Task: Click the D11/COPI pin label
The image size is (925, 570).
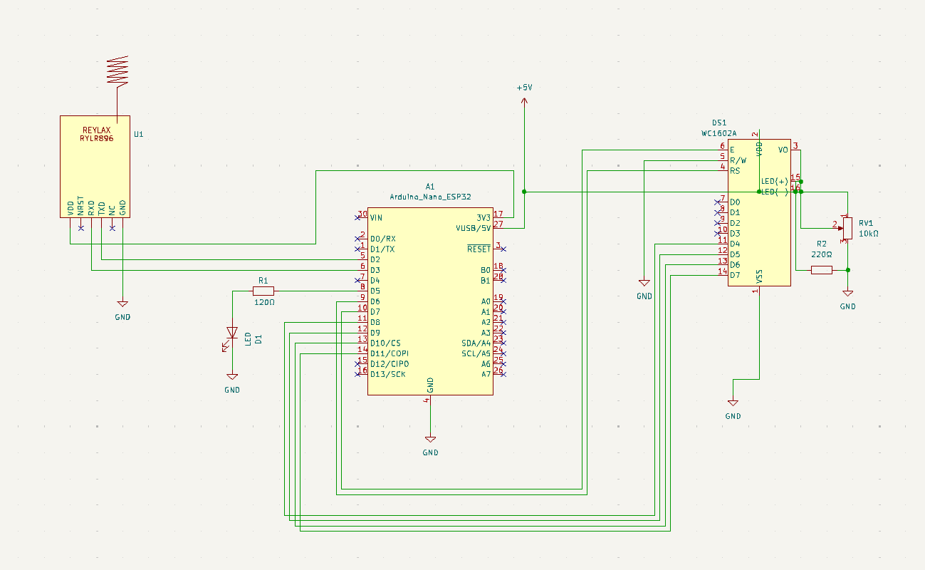Action: click(389, 353)
